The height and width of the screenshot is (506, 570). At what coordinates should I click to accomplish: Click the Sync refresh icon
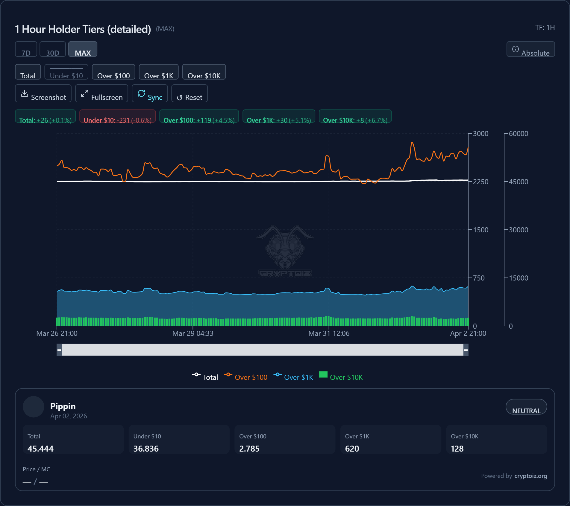point(141,93)
